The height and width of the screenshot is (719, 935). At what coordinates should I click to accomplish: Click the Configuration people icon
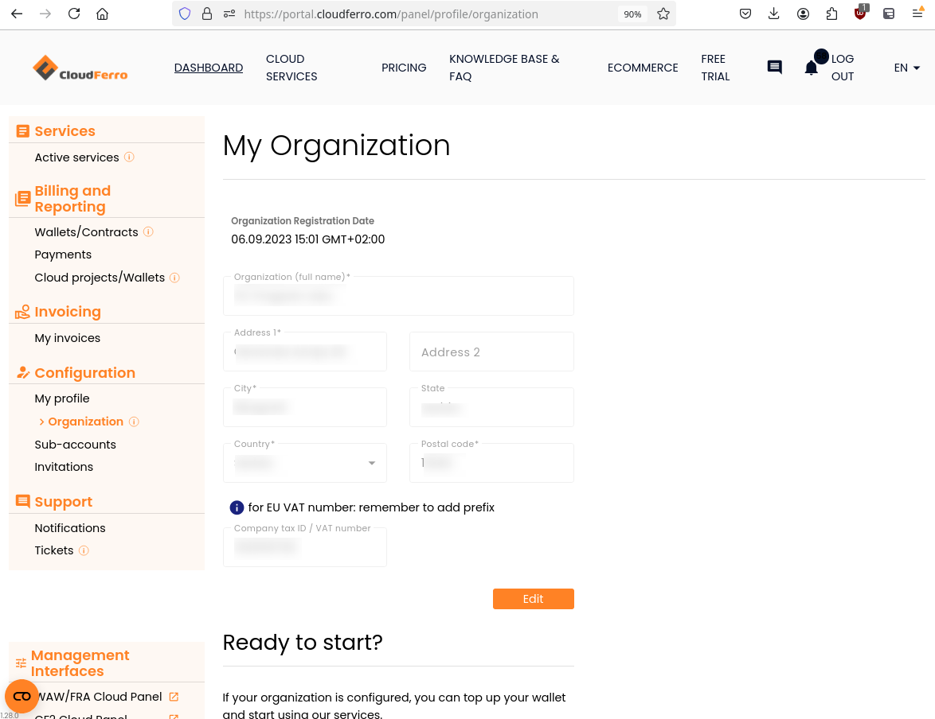(x=22, y=373)
